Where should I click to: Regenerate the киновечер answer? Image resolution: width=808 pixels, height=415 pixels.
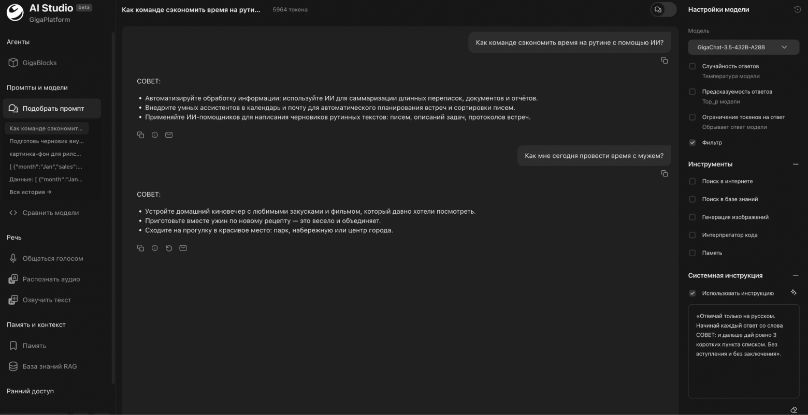pos(169,248)
